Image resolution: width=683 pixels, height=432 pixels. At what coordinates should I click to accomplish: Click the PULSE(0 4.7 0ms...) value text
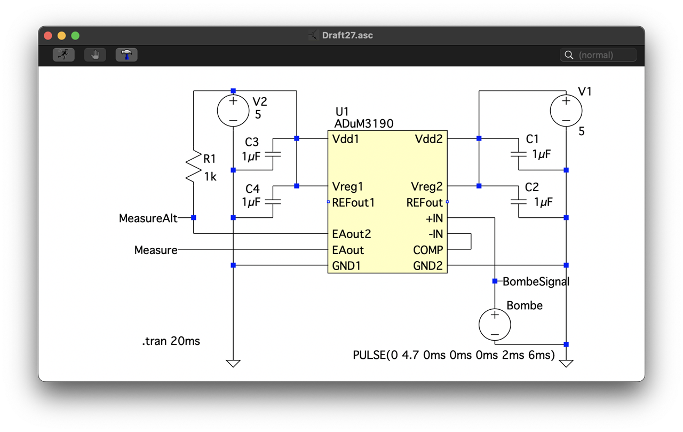[454, 355]
